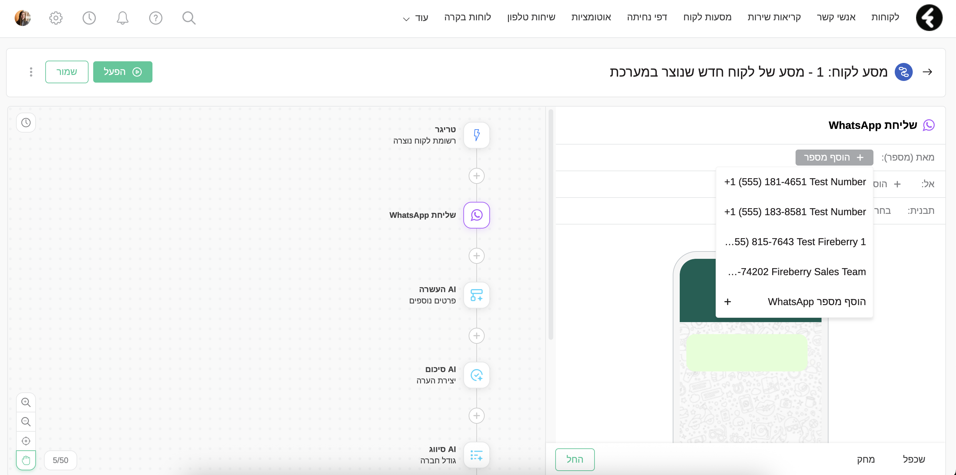Open מסעות לקוח tab

707,17
